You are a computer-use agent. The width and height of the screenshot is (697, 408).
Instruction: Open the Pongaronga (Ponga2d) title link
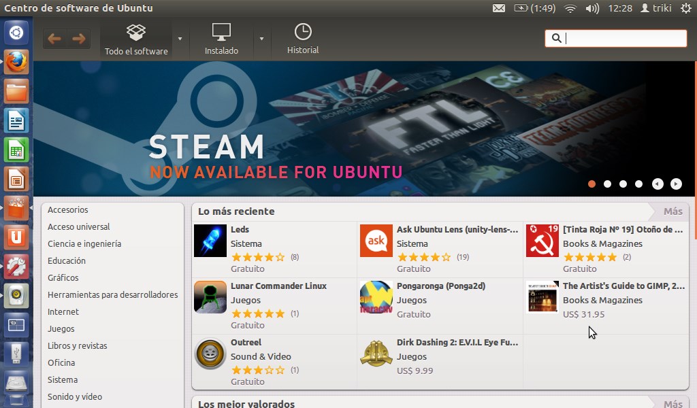[441, 286]
